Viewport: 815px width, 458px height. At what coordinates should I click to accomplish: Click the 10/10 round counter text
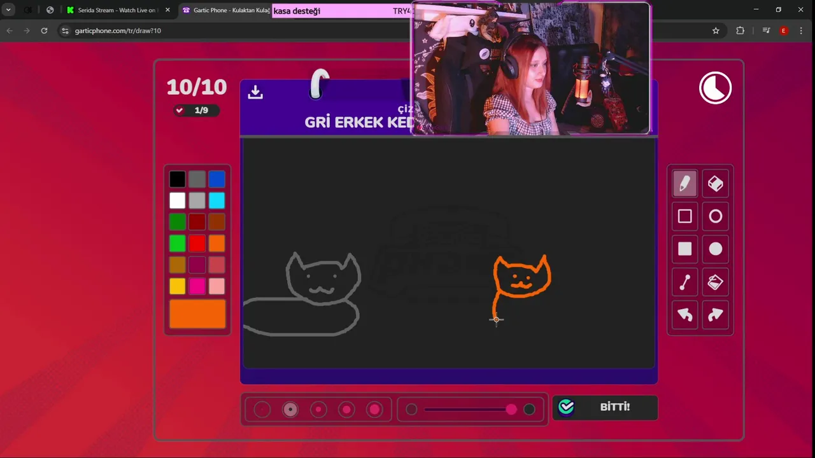197,87
